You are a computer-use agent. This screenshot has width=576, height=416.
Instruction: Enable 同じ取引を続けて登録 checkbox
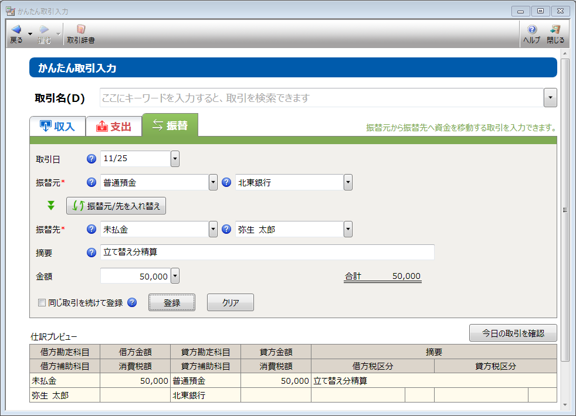tap(42, 303)
